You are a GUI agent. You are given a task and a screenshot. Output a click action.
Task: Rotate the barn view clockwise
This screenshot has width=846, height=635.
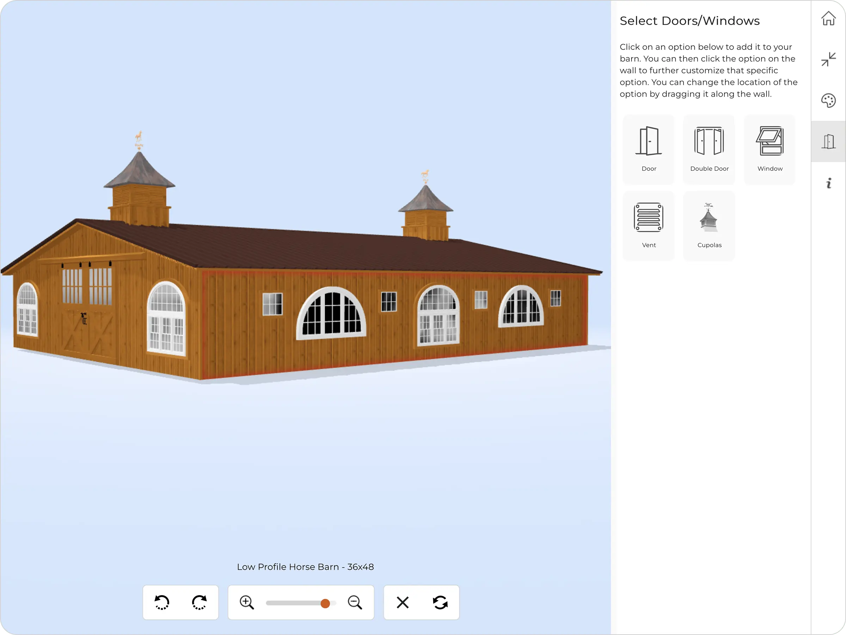pyautogui.click(x=199, y=602)
